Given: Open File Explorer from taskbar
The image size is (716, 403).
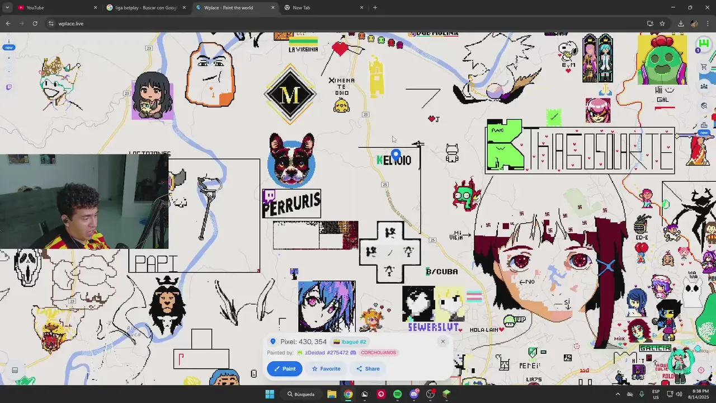Looking at the screenshot, I should click(x=332, y=394).
